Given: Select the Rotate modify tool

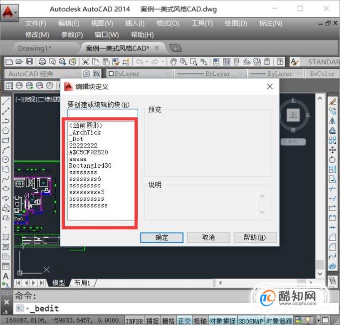Looking at the screenshot, I should tap(333, 160).
